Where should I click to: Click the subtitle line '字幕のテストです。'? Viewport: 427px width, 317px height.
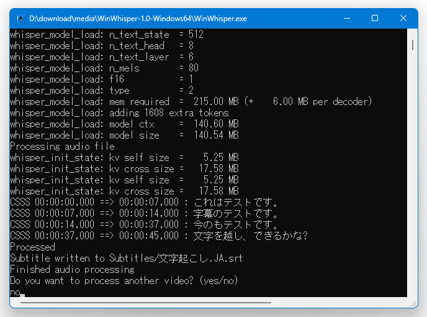(144, 214)
